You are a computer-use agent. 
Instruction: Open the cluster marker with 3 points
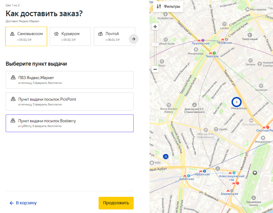click(236, 102)
